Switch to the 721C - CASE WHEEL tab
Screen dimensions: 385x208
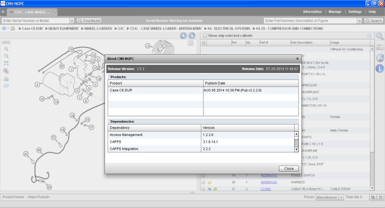[32, 12]
